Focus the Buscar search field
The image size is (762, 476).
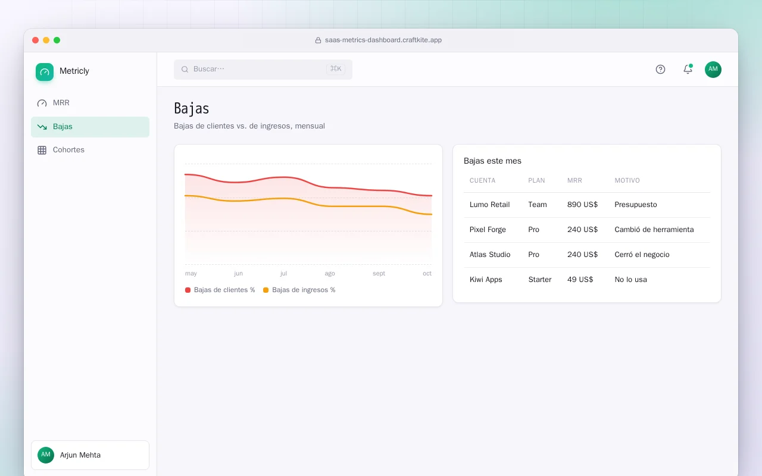(x=263, y=69)
